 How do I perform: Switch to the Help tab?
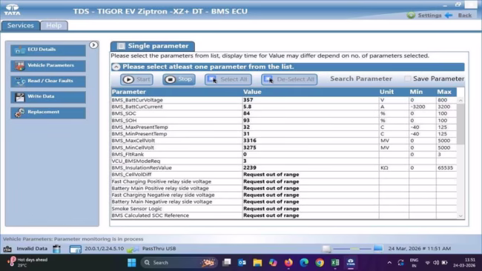pyautogui.click(x=54, y=25)
